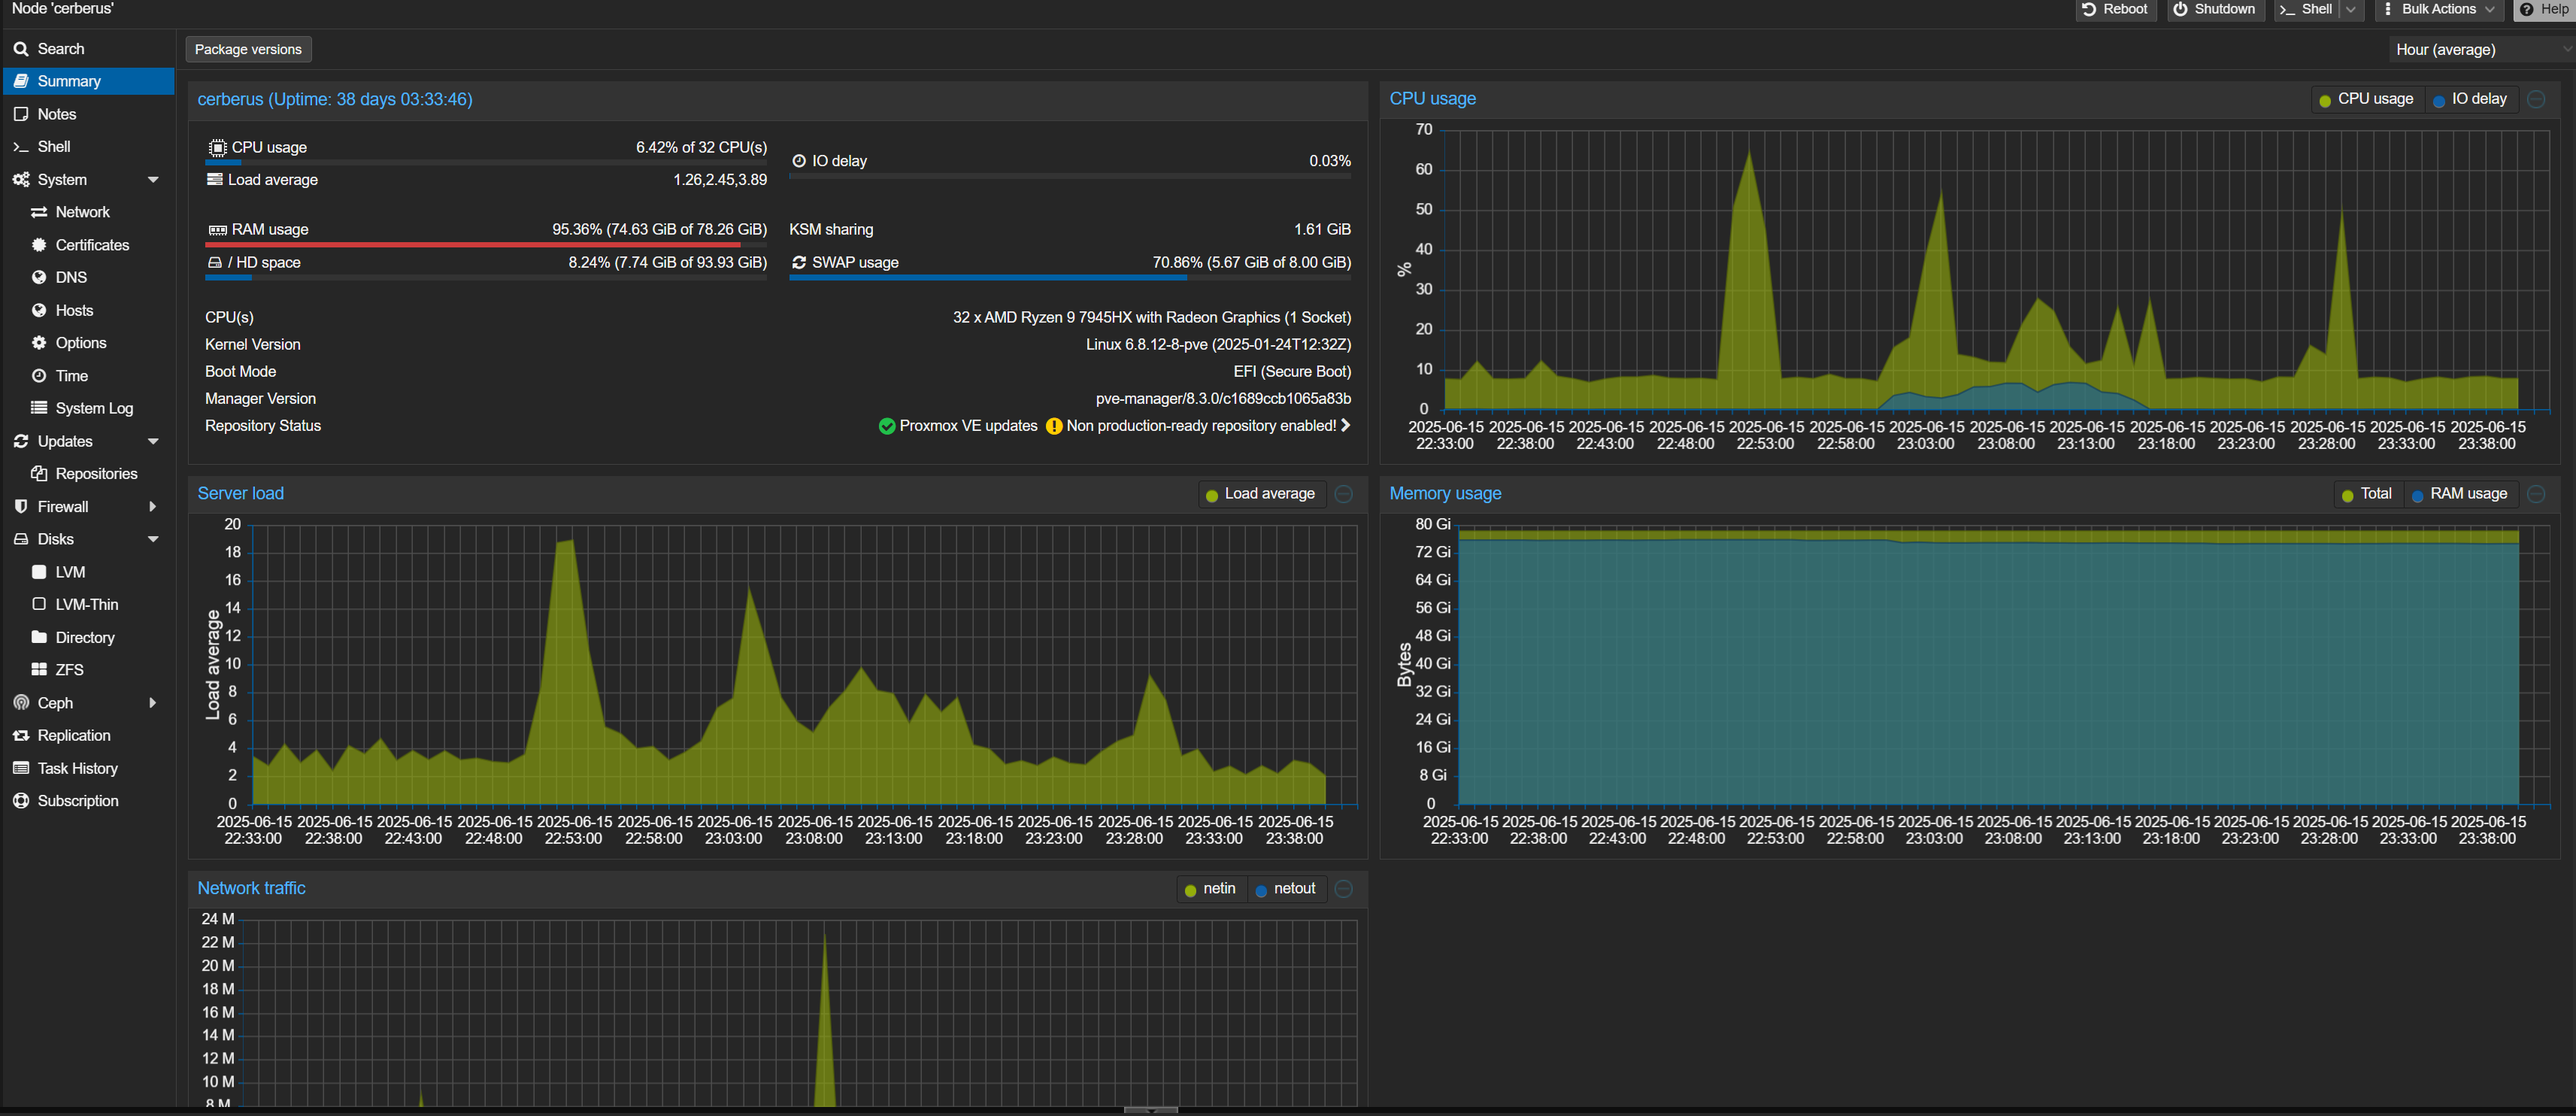Click the Ceph logo icon
The height and width of the screenshot is (1116, 2576).
pyautogui.click(x=20, y=703)
